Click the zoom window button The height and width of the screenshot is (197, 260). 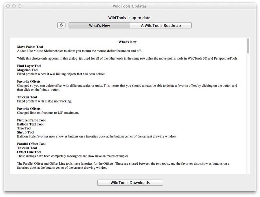pos(20,6)
